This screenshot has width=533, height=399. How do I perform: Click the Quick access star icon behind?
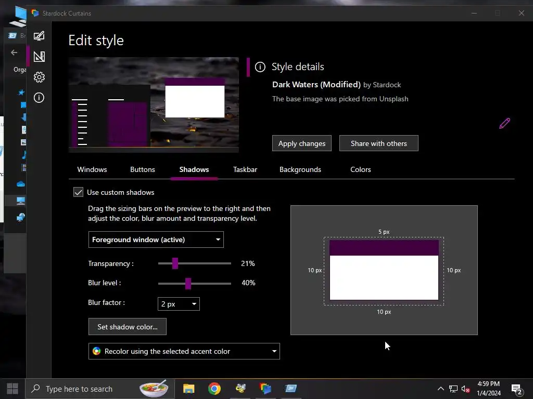pyautogui.click(x=21, y=92)
